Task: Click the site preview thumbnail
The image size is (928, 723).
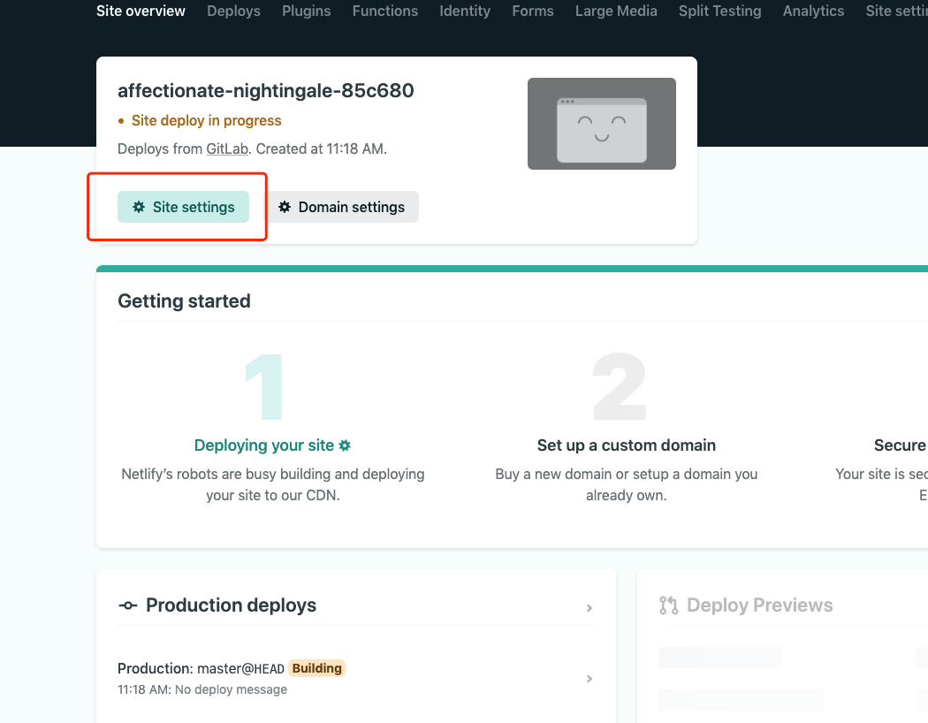Action: (601, 124)
